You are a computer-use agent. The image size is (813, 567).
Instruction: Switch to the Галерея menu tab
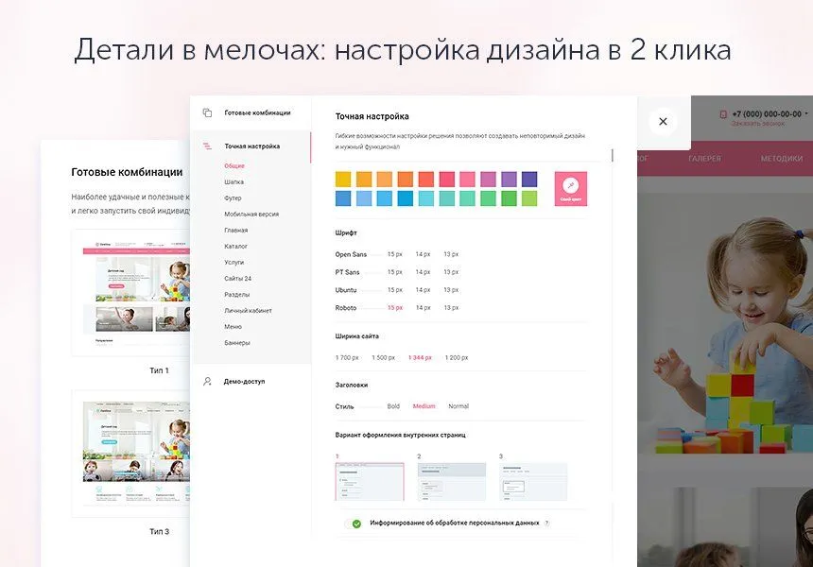704,159
